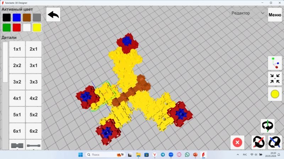Open the Меню button
The width and height of the screenshot is (284, 159).
tap(275, 15)
